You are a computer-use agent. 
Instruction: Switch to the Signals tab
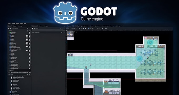[41, 26]
